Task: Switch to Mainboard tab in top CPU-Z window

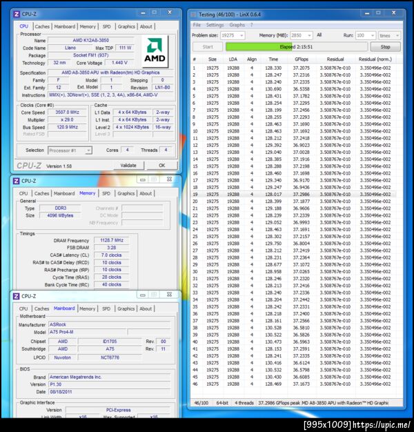Action: pos(64,26)
